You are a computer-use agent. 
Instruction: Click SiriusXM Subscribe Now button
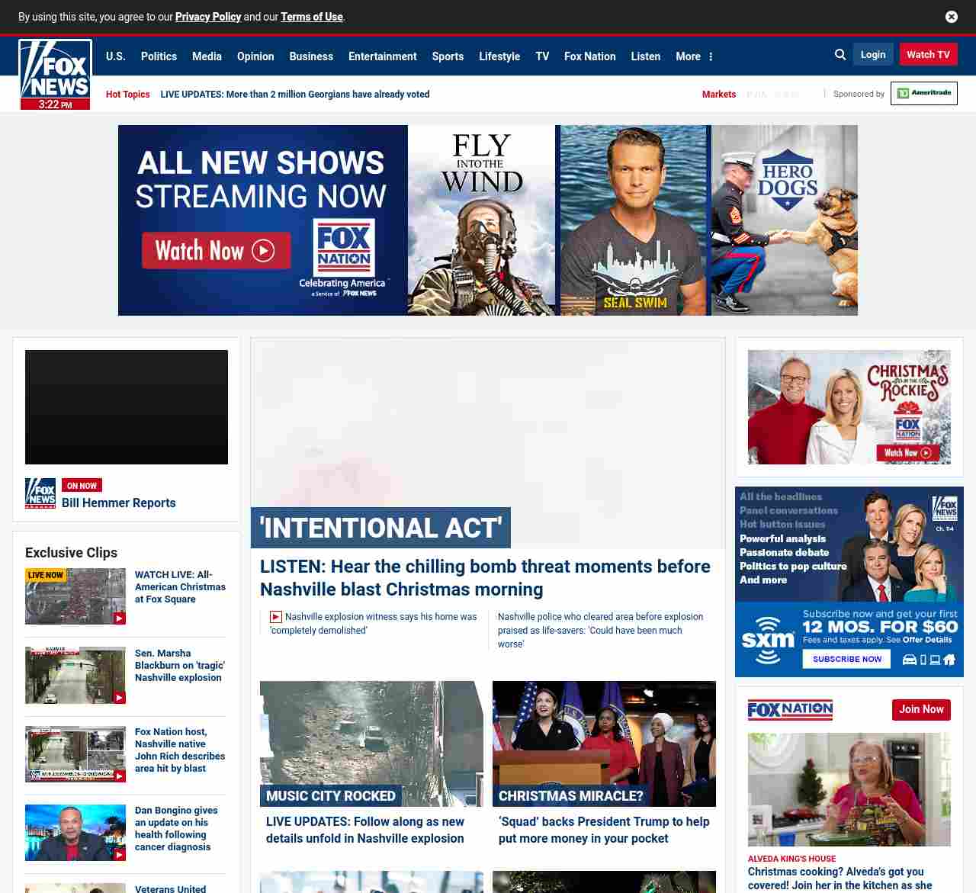[846, 659]
